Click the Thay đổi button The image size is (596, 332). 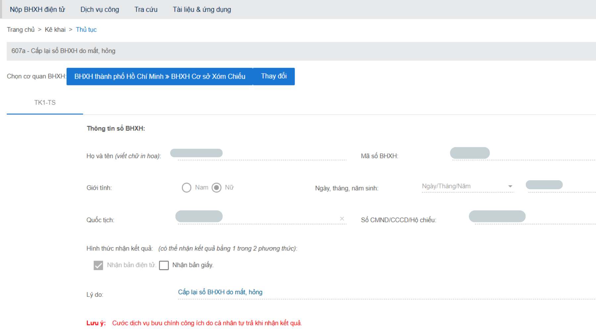click(274, 76)
